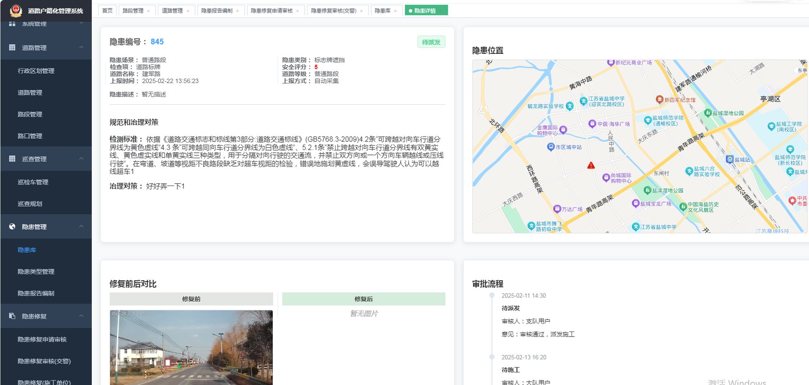809x385 pixels.
Task: Click the 巡查管理 group grid icon
Action: pos(12,159)
